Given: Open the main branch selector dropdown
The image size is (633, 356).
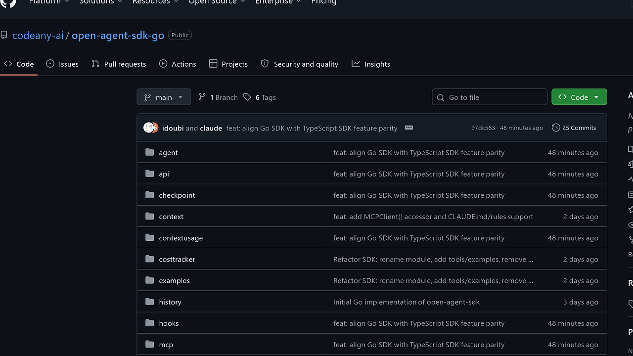Looking at the screenshot, I should (x=164, y=97).
